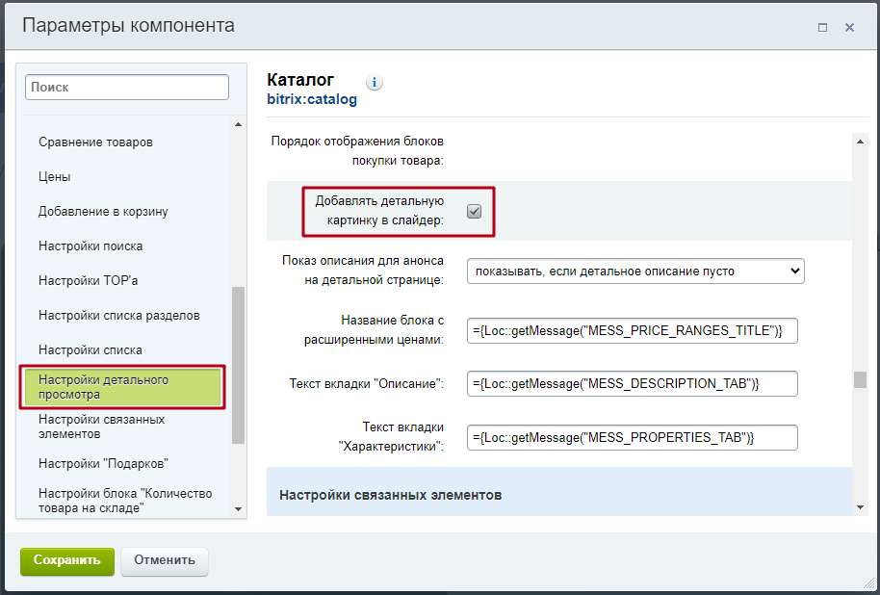Select Настройки списка sidebar item
Image resolution: width=880 pixels, height=595 pixels.
click(x=91, y=349)
